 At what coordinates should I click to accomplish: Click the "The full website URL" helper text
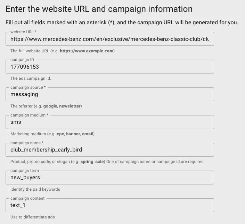tap(62, 51)
